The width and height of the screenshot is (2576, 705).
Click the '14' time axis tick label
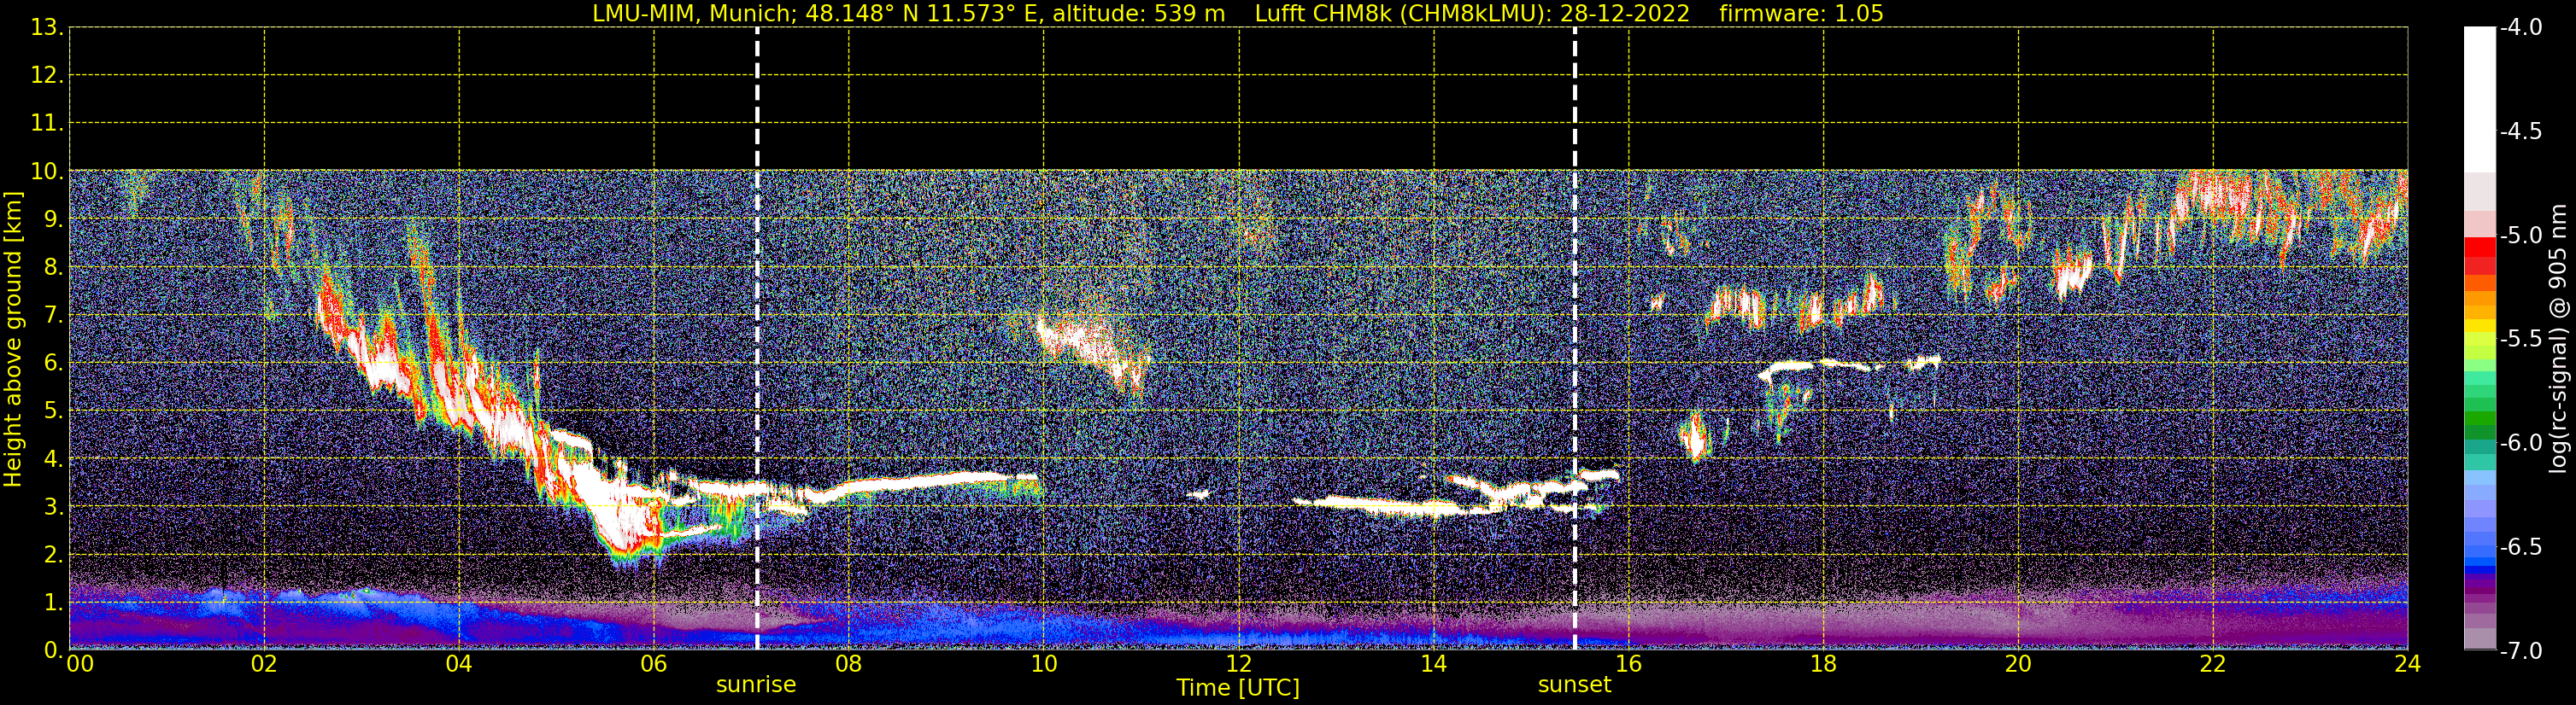pos(1434,664)
